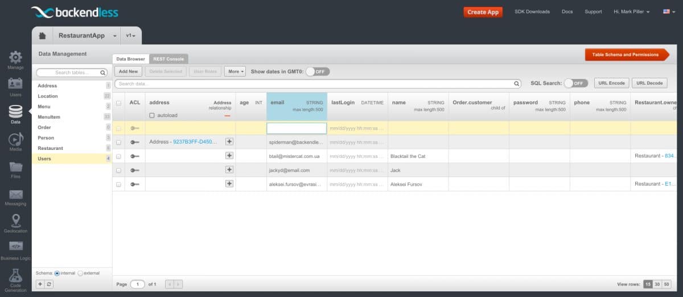This screenshot has width=683, height=297.
Task: Click the search tables magnifier icon
Action: pos(103,73)
